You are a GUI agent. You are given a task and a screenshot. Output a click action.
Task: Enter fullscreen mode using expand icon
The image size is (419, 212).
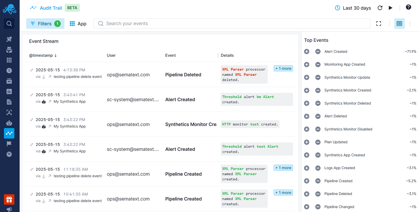coord(379,24)
